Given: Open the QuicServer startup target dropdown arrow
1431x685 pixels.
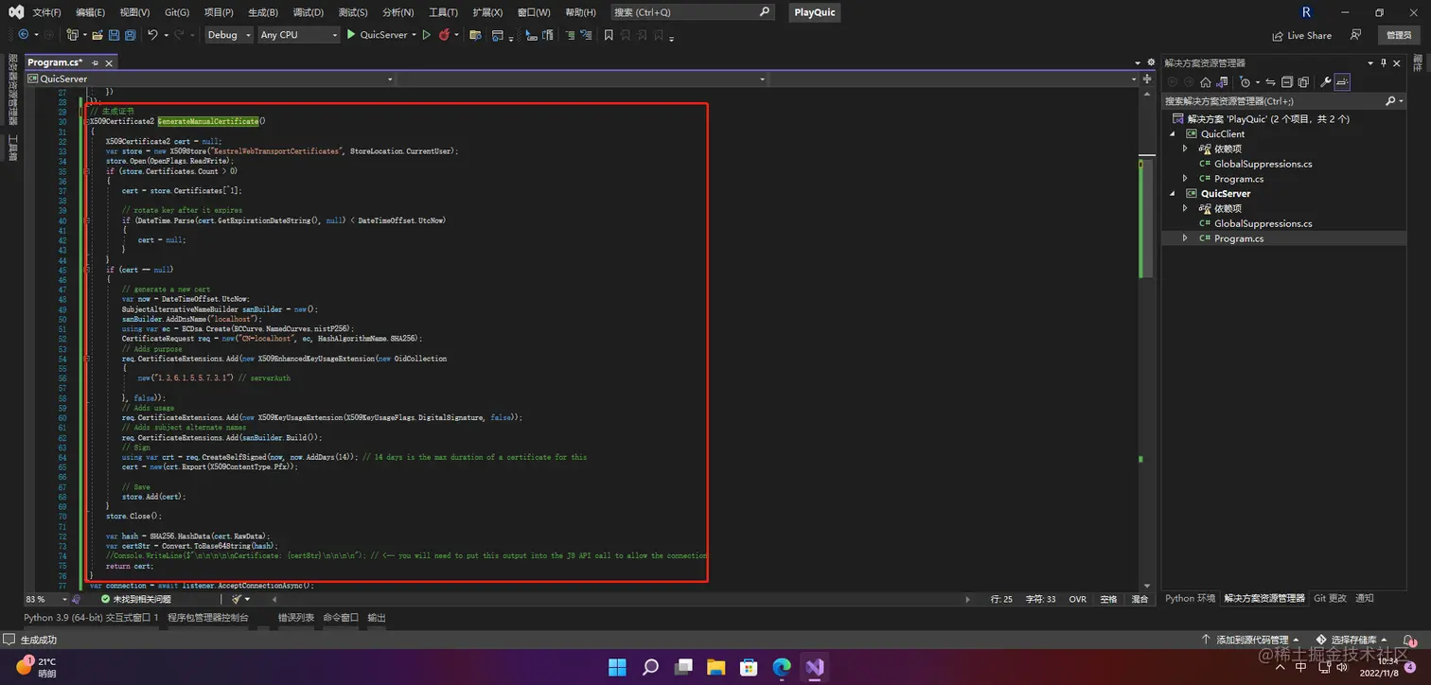Looking at the screenshot, I should tap(414, 35).
